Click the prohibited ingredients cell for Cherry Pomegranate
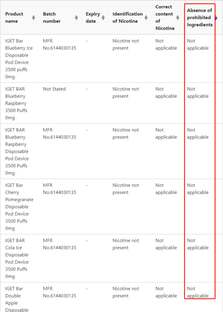223x312 pixels. point(198,189)
